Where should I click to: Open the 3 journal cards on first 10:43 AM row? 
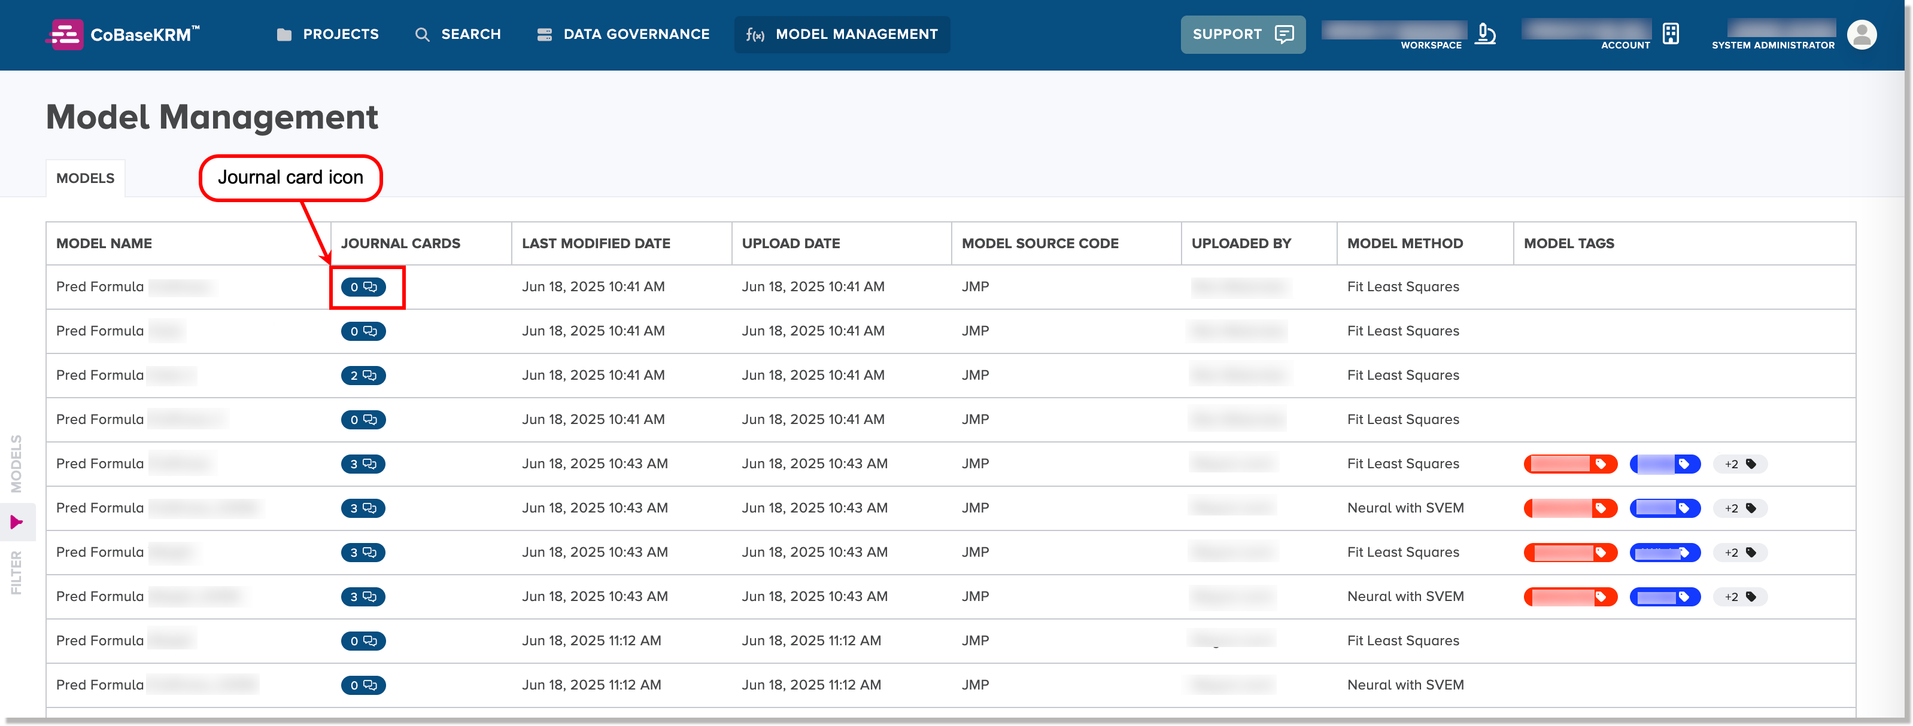[363, 464]
